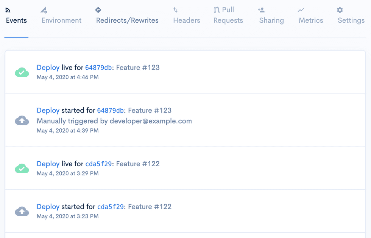Open Deploy link for live Feature #123
This screenshot has height=238, width=371.
[48, 68]
